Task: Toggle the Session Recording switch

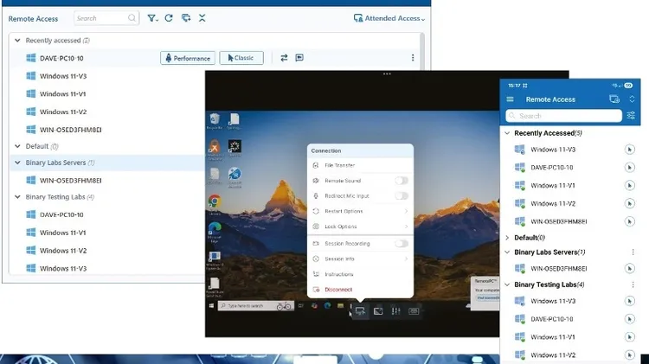Action: [401, 243]
